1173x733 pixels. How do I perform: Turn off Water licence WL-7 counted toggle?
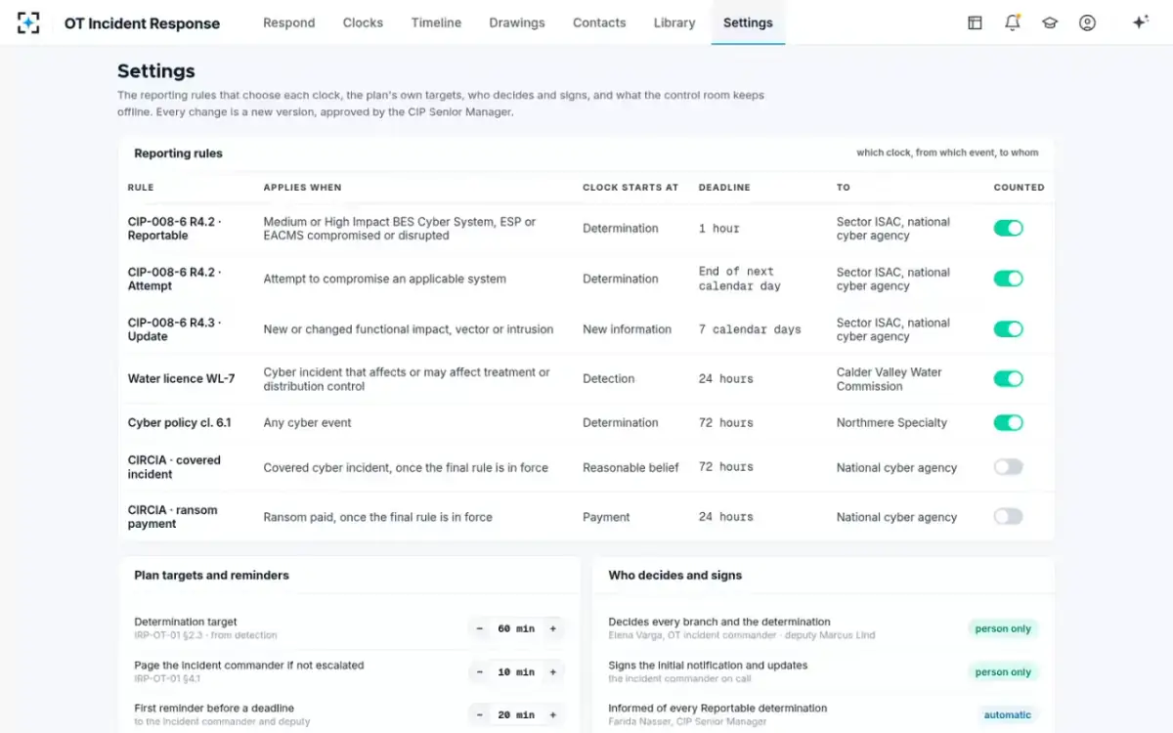[x=1008, y=379]
